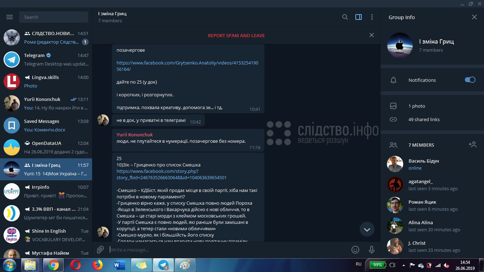Jump to the latest messages

point(367,229)
